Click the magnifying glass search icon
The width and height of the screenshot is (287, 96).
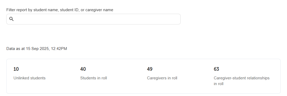pyautogui.click(x=11, y=19)
